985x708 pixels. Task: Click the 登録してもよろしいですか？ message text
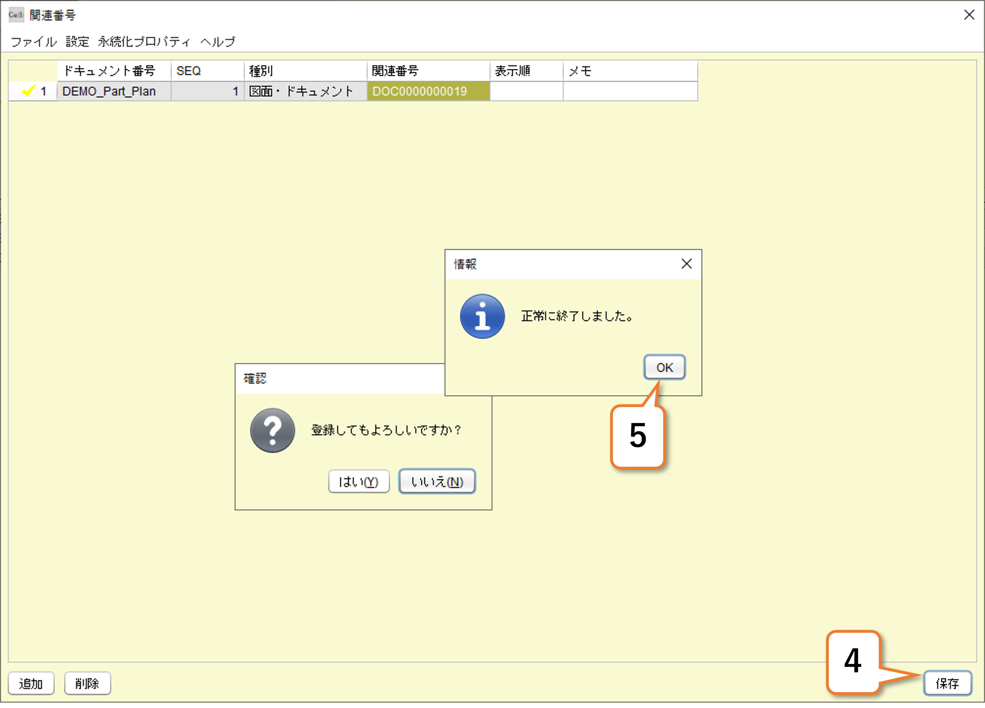pyautogui.click(x=386, y=430)
